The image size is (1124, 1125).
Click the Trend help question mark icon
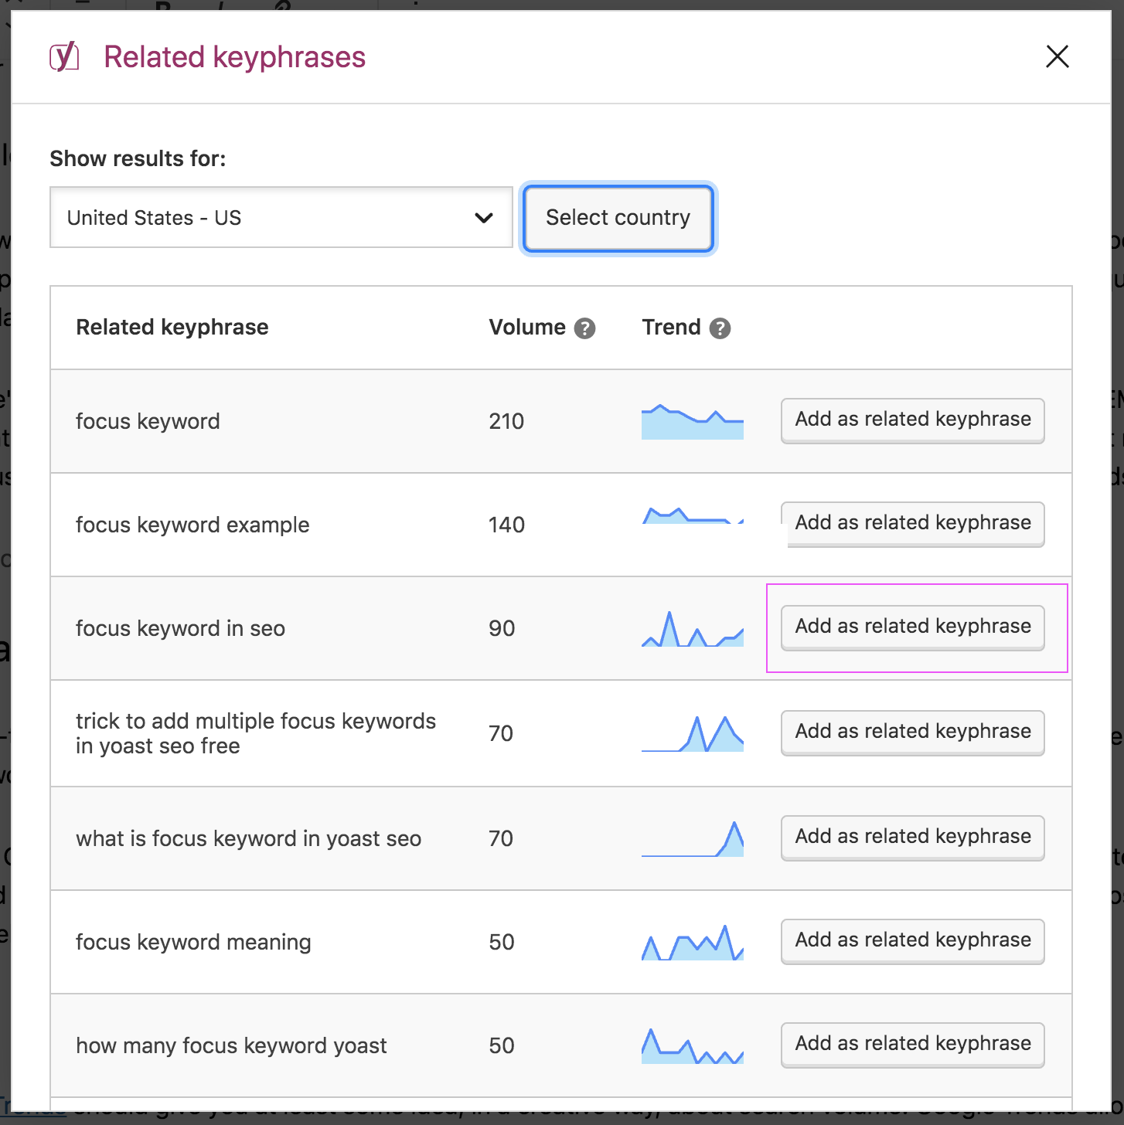720,328
